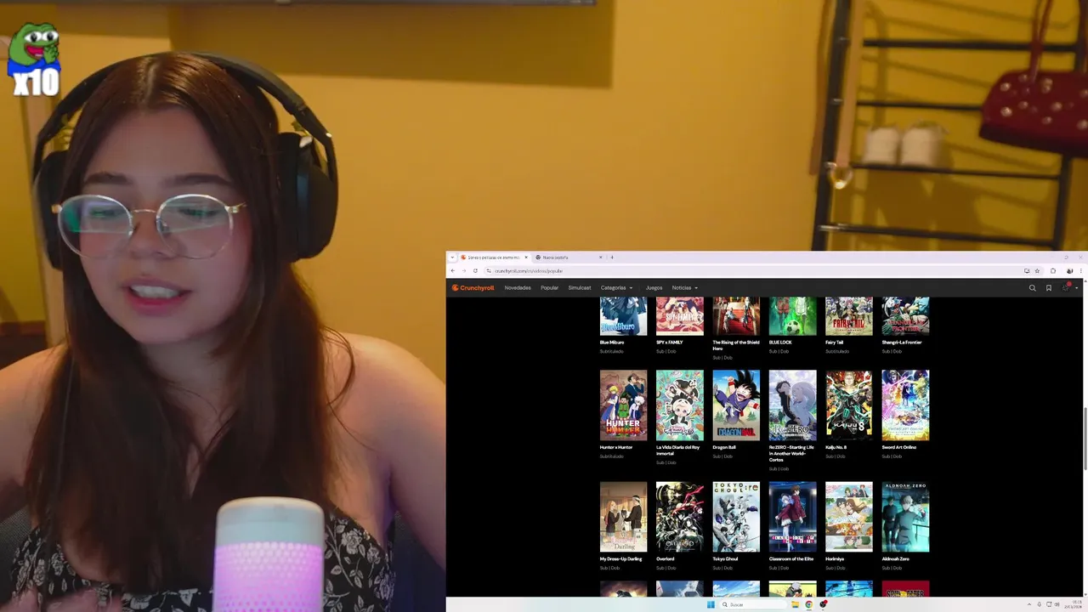Reload the page with the refresh button
The width and height of the screenshot is (1088, 612).
coord(475,270)
